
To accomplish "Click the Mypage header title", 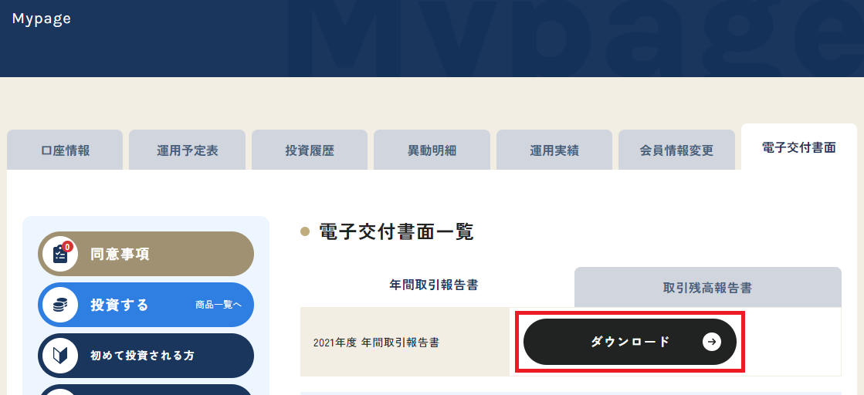I will coord(42,19).
